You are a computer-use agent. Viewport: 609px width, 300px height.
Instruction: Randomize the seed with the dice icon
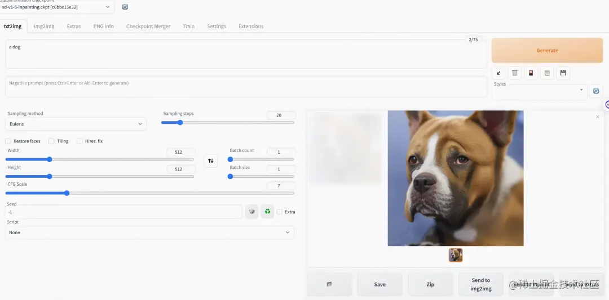click(251, 212)
